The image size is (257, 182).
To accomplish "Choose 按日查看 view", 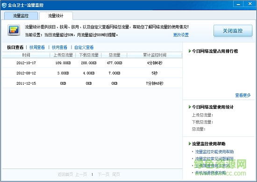I will [x=15, y=47].
